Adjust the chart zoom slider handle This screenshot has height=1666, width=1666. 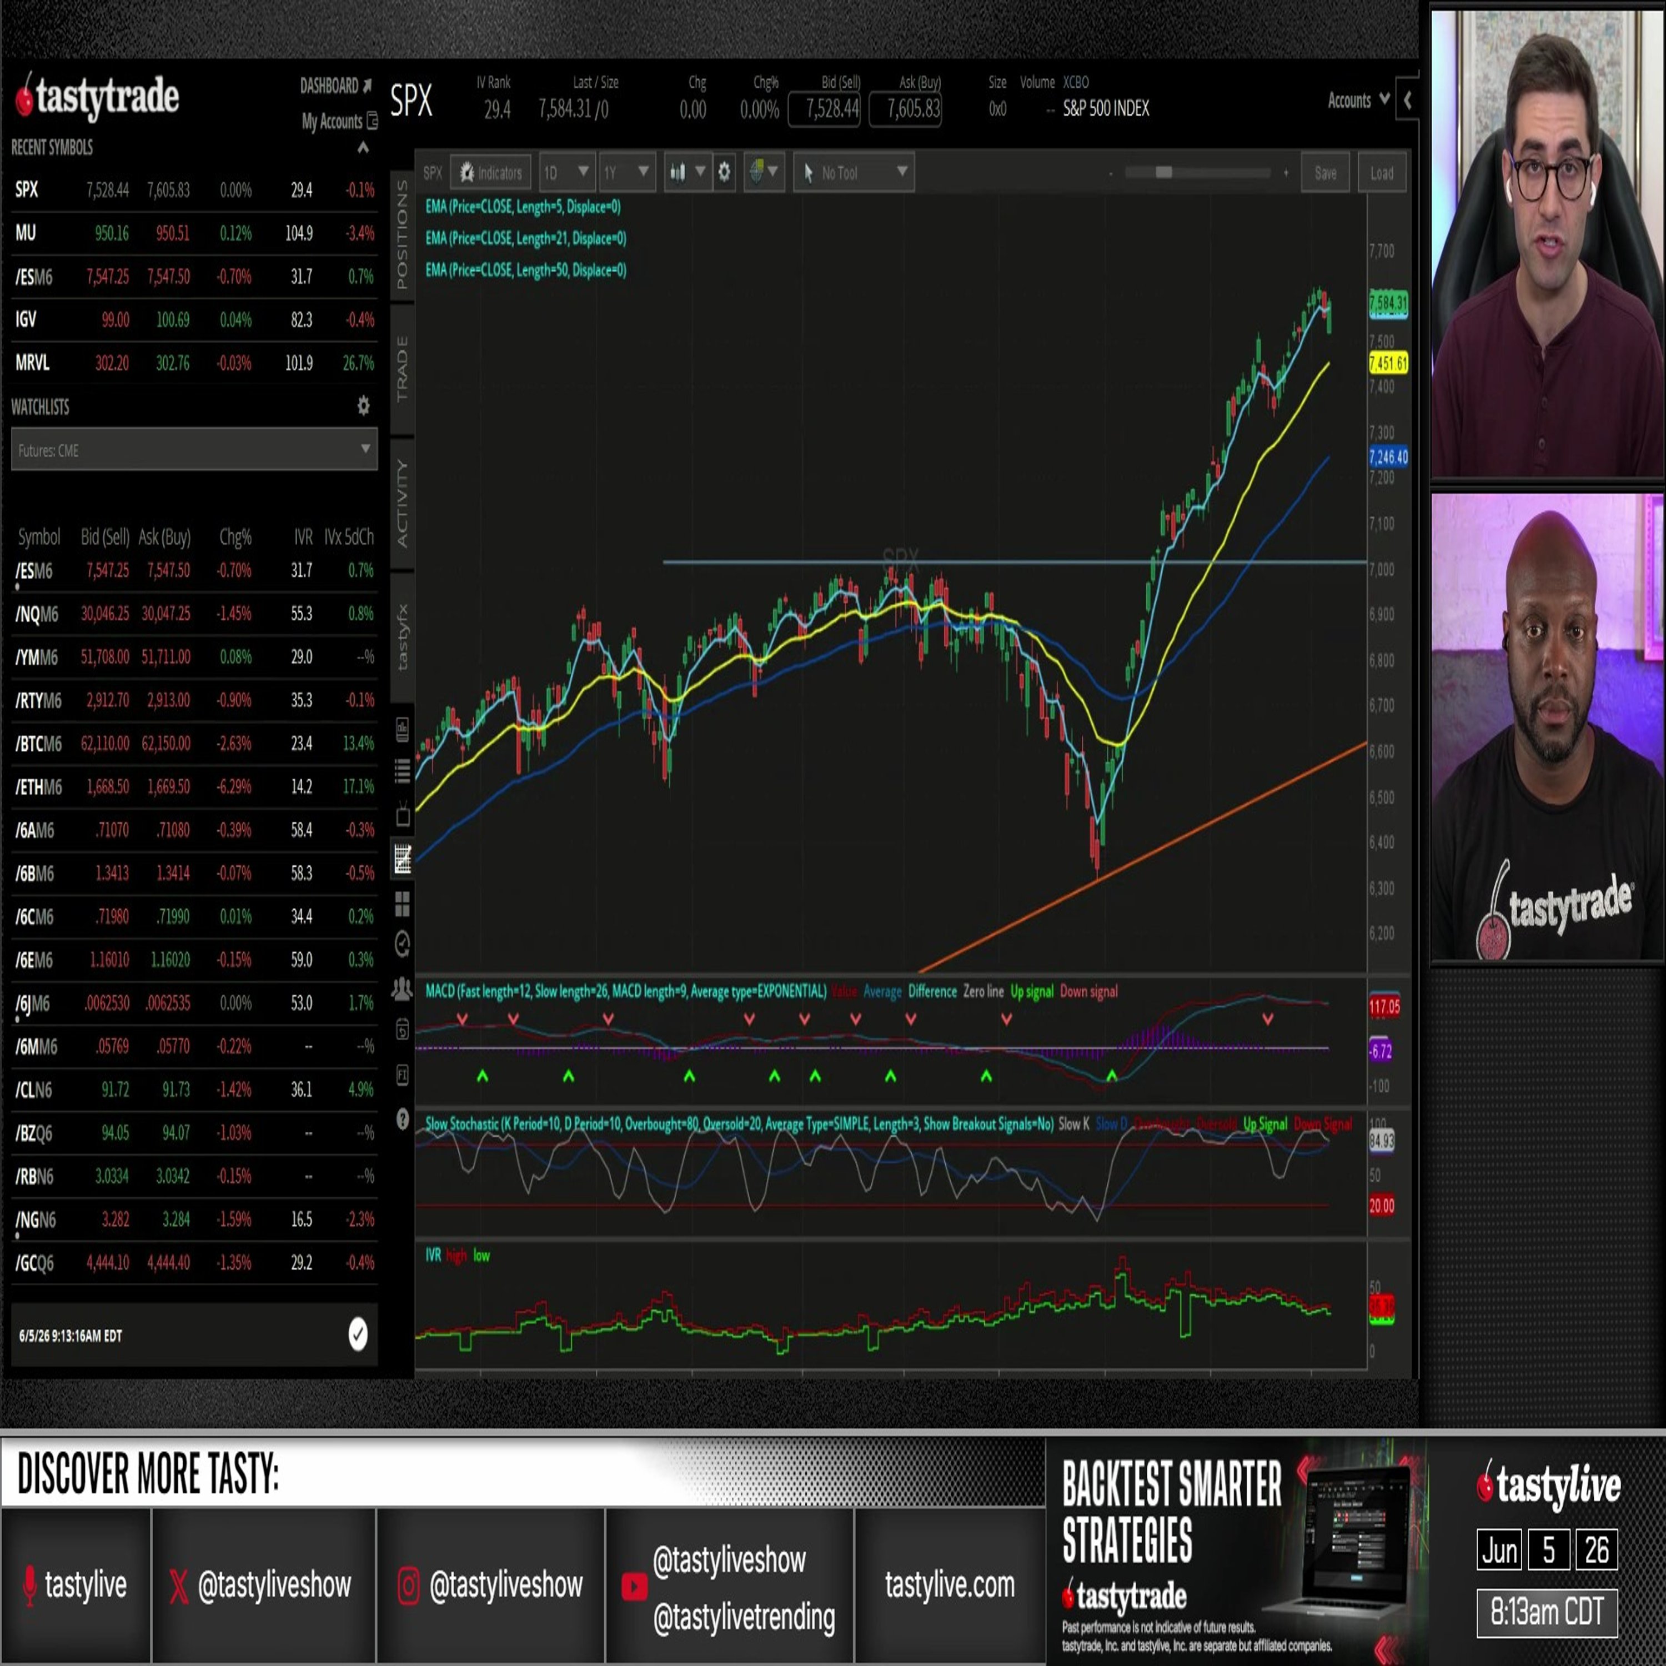point(1163,173)
